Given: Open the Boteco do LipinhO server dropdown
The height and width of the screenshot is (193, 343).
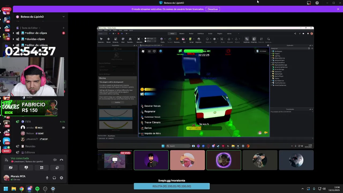Looking at the screenshot, I should [40, 17].
